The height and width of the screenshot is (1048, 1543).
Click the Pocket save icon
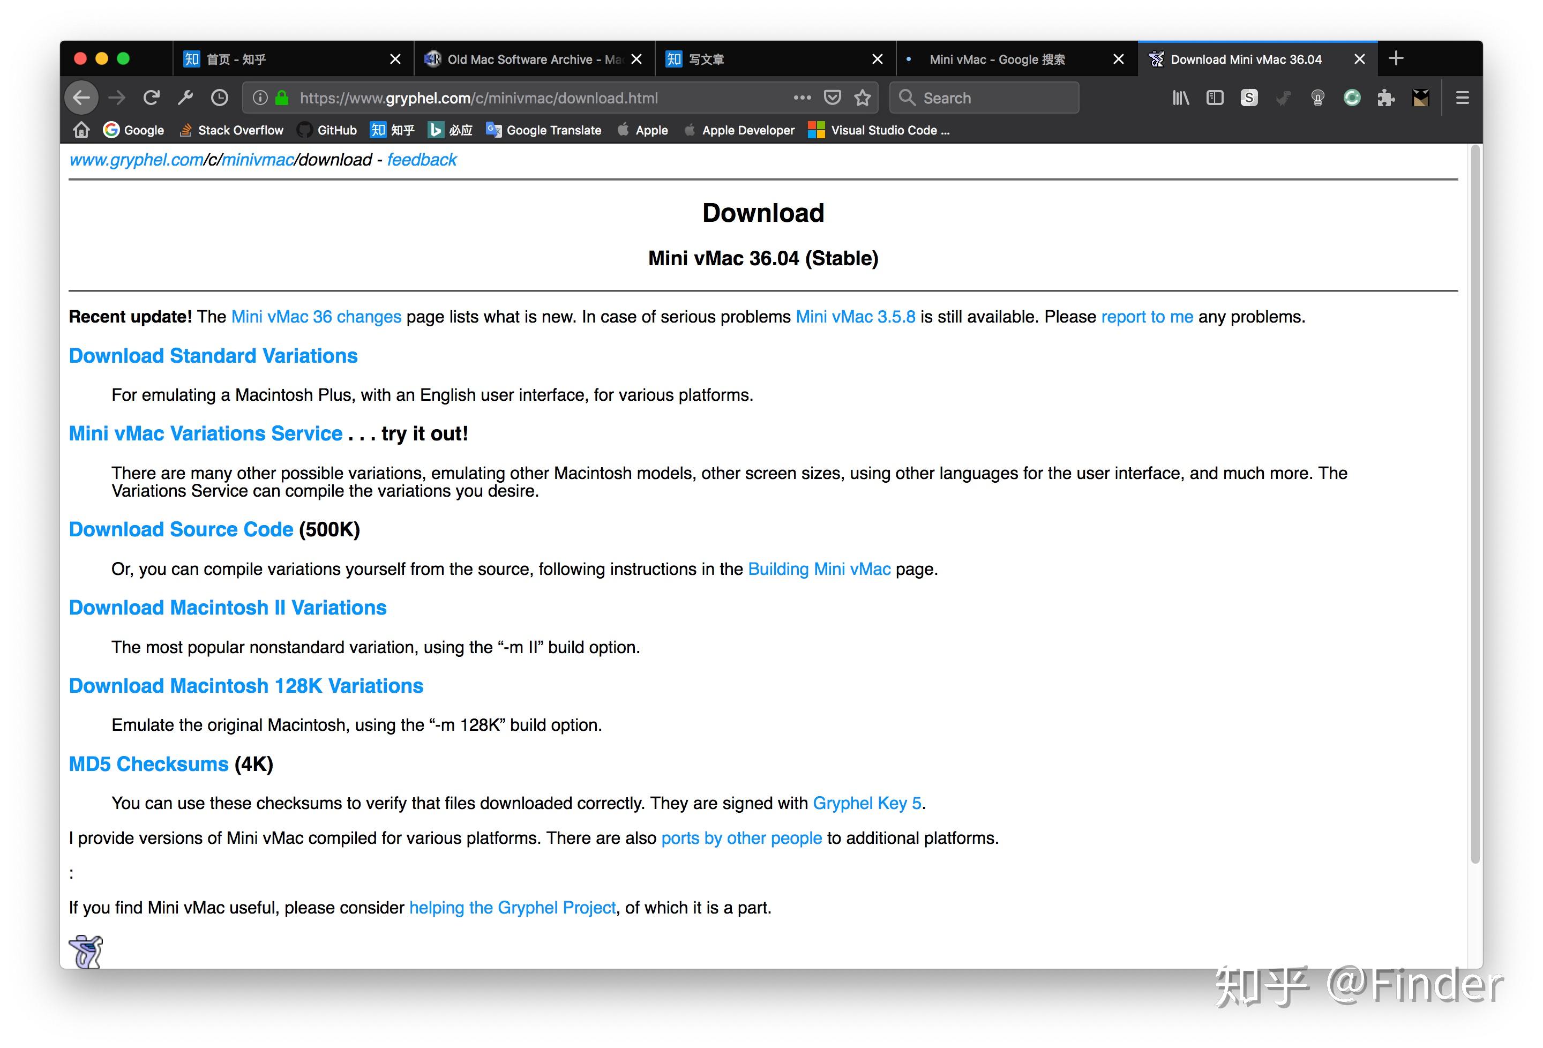tap(832, 98)
